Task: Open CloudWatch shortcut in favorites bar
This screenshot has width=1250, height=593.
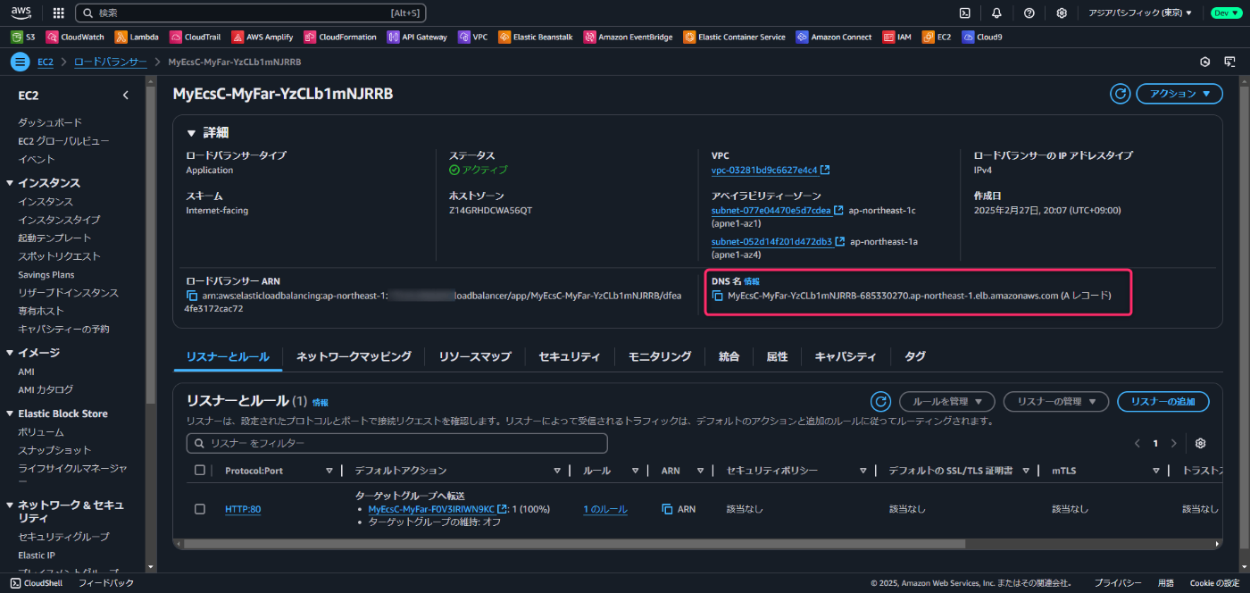Action: tap(75, 38)
